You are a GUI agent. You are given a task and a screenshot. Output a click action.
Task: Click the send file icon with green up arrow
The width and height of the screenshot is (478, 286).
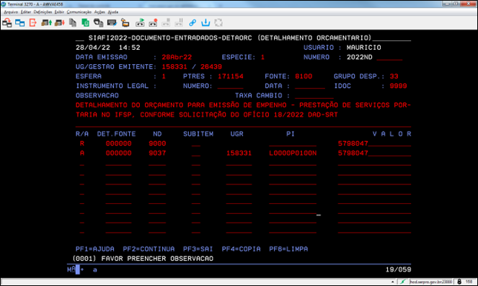(46, 23)
